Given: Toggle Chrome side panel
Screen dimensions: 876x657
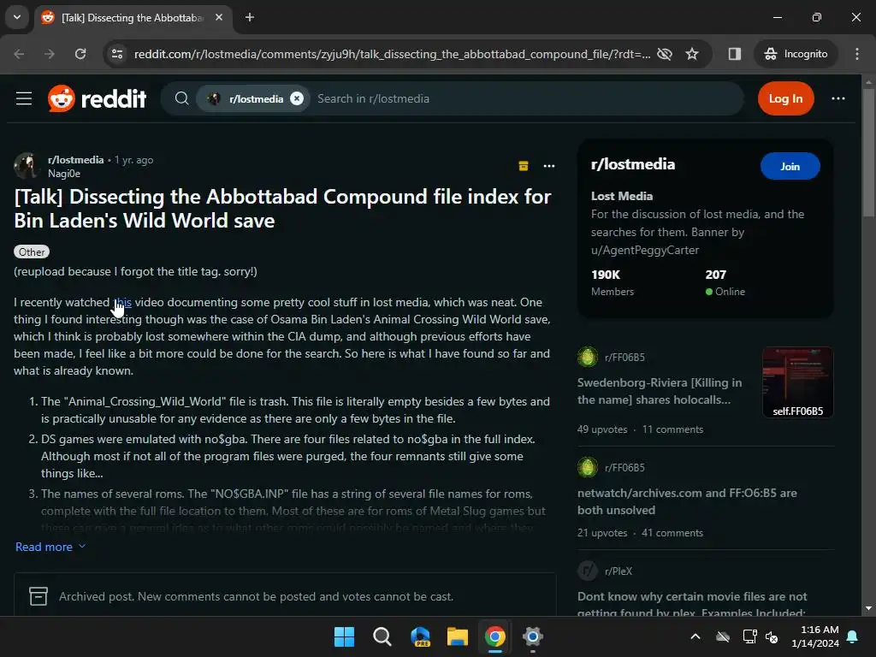Looking at the screenshot, I should 735,54.
